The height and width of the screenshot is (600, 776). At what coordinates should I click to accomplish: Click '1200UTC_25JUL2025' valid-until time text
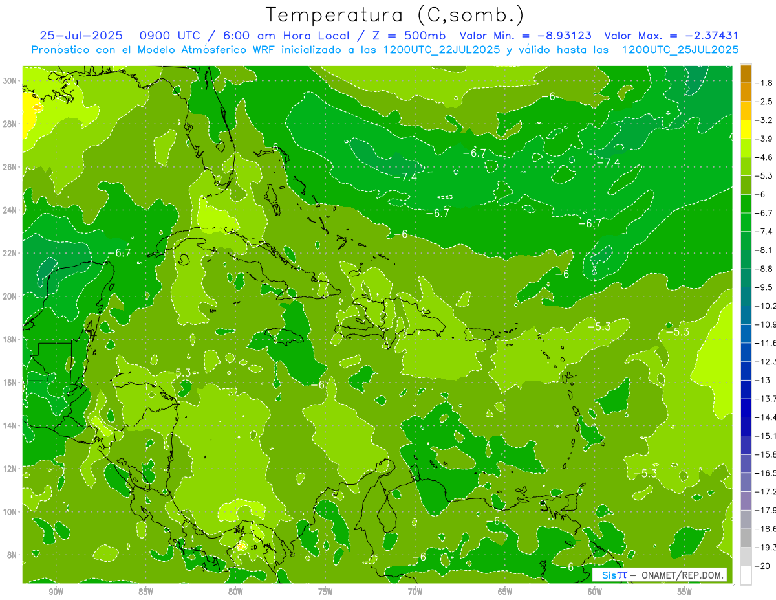point(680,50)
